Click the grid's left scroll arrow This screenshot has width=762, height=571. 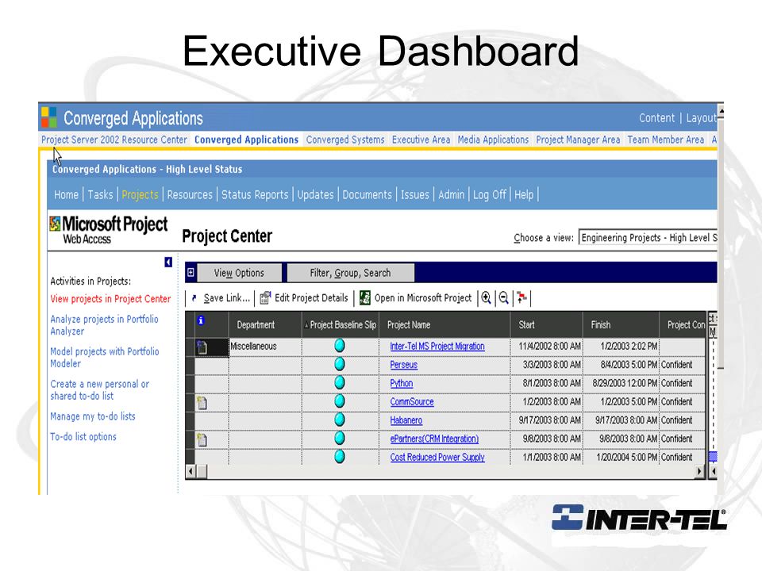pos(190,471)
